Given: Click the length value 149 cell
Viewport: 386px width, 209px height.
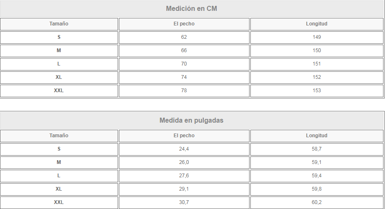Looking at the screenshot, I should (317, 37).
